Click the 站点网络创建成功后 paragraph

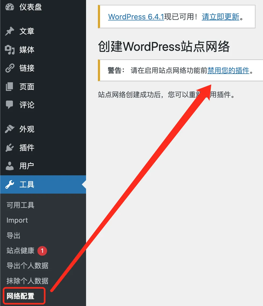pos(166,95)
